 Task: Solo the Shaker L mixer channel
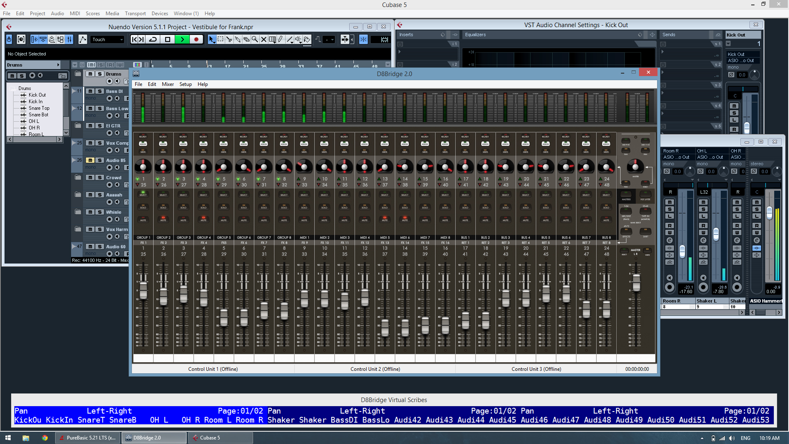click(x=704, y=209)
